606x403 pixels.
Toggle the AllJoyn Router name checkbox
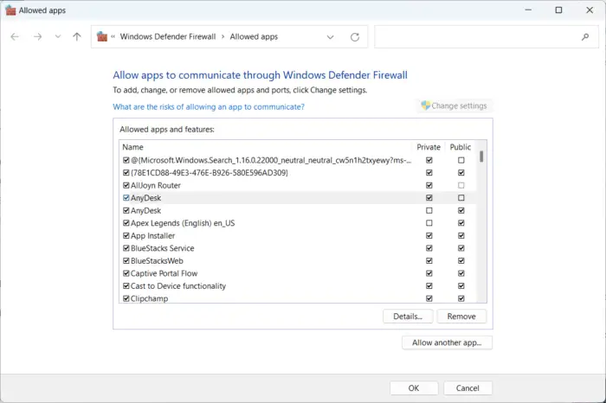126,185
